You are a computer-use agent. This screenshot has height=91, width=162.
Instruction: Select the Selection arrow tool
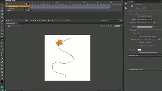click(2, 5)
